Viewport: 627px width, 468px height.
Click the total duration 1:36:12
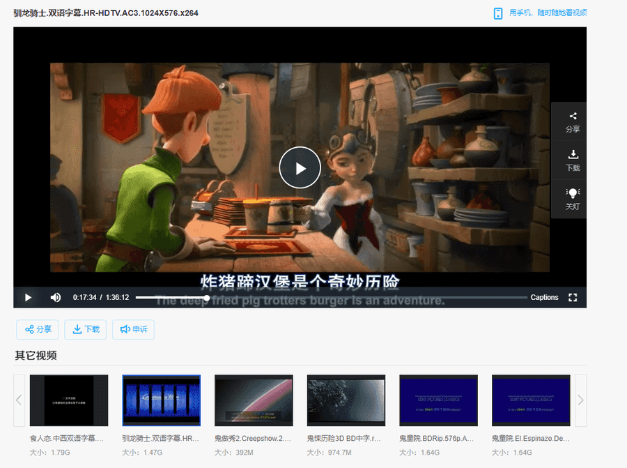pos(117,297)
